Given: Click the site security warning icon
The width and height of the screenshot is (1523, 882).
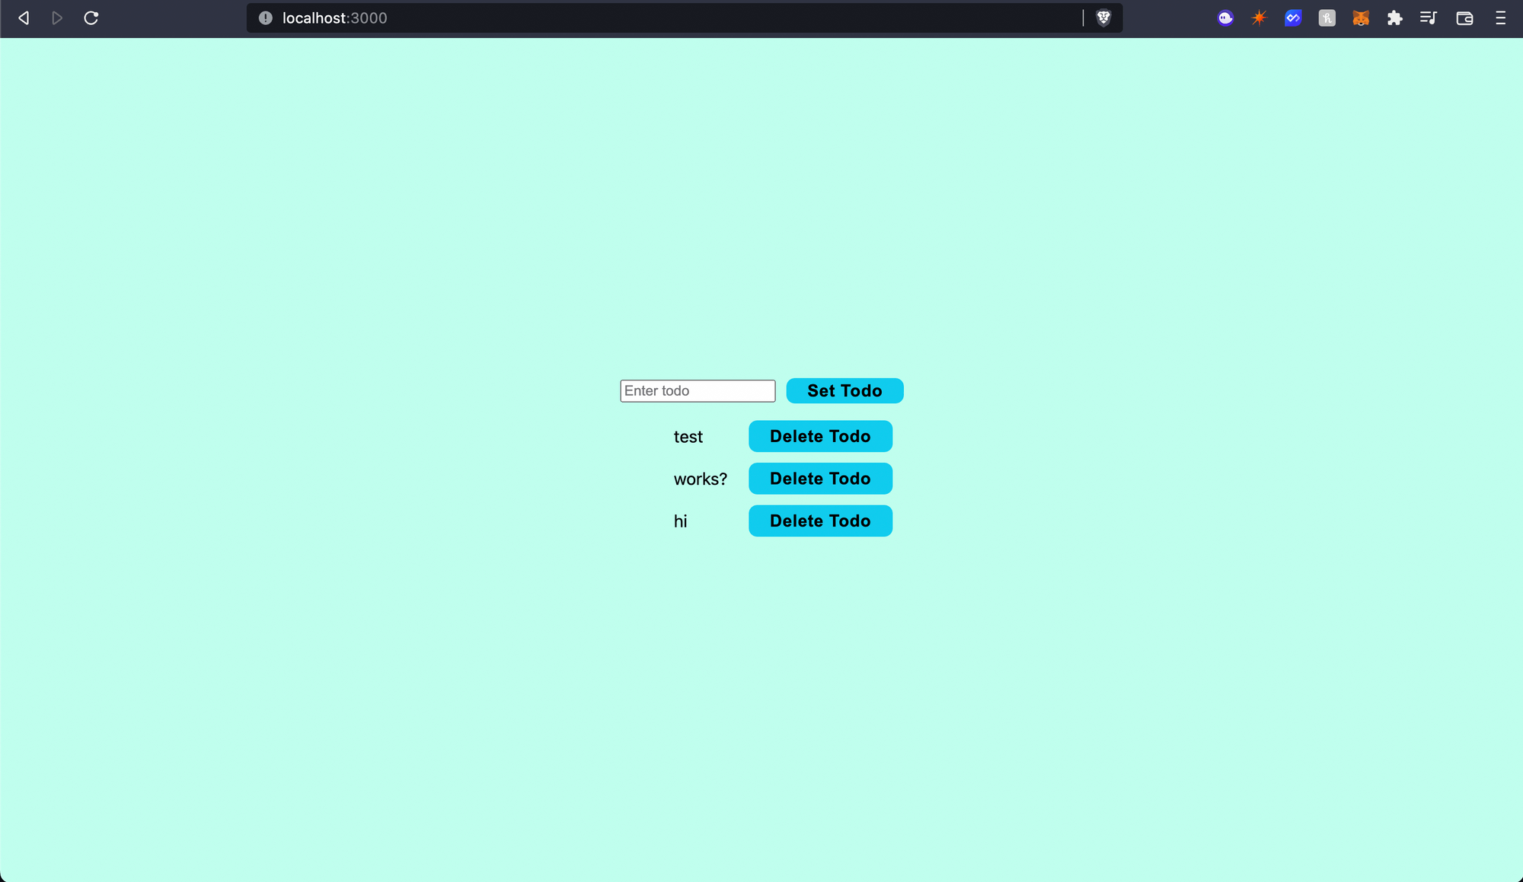Looking at the screenshot, I should tap(265, 18).
